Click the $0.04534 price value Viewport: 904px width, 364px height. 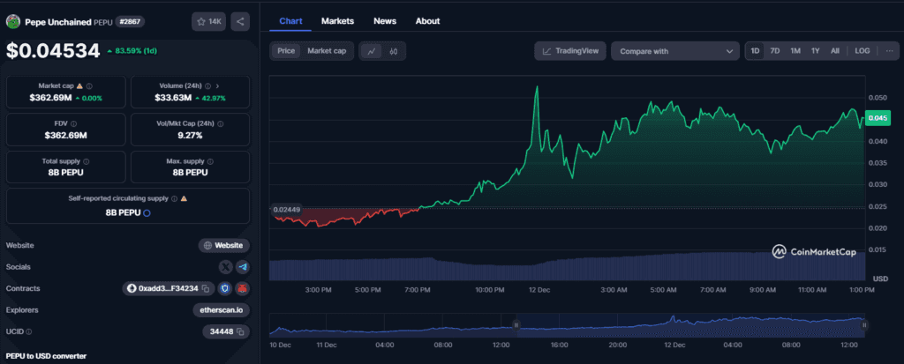click(x=53, y=51)
